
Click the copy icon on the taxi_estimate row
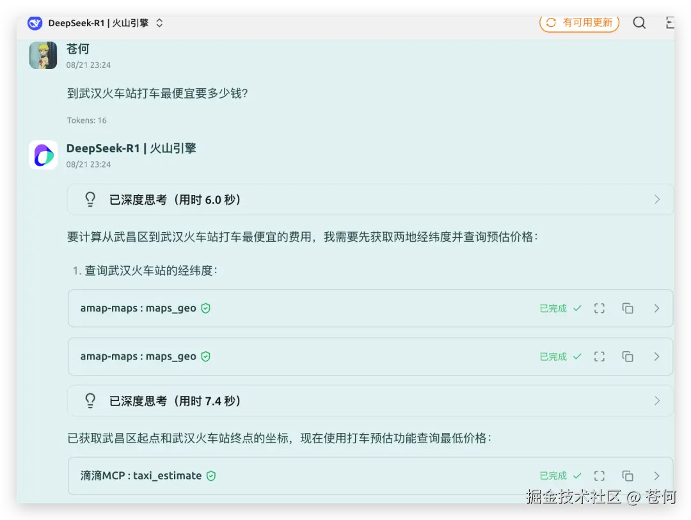pyautogui.click(x=628, y=476)
